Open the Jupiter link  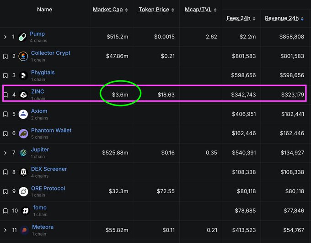pyautogui.click(x=40, y=149)
